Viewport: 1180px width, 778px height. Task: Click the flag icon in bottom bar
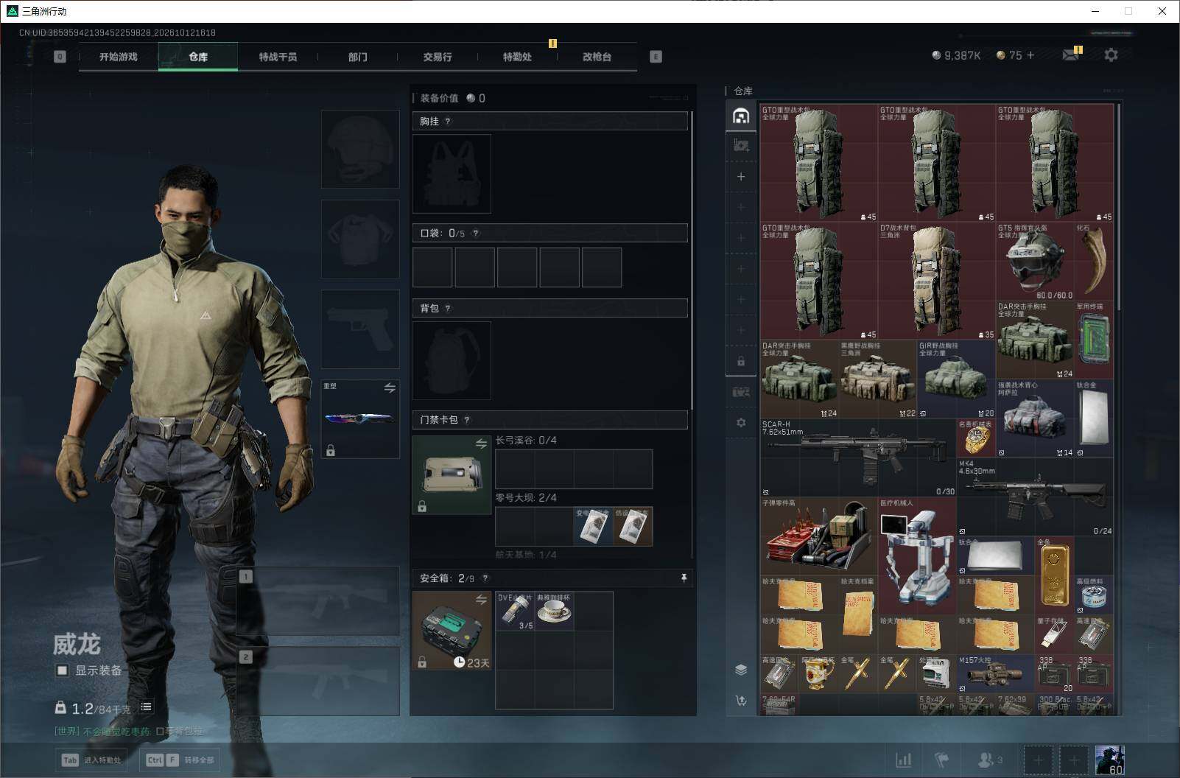[x=942, y=760]
